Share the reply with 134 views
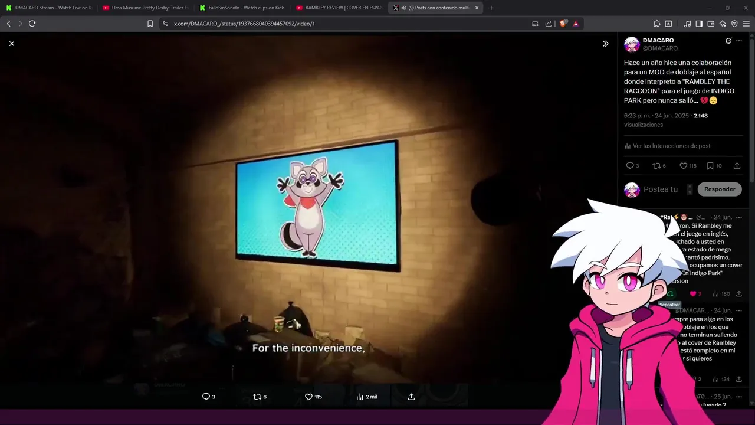Viewport: 755px width, 425px height. coord(739,379)
